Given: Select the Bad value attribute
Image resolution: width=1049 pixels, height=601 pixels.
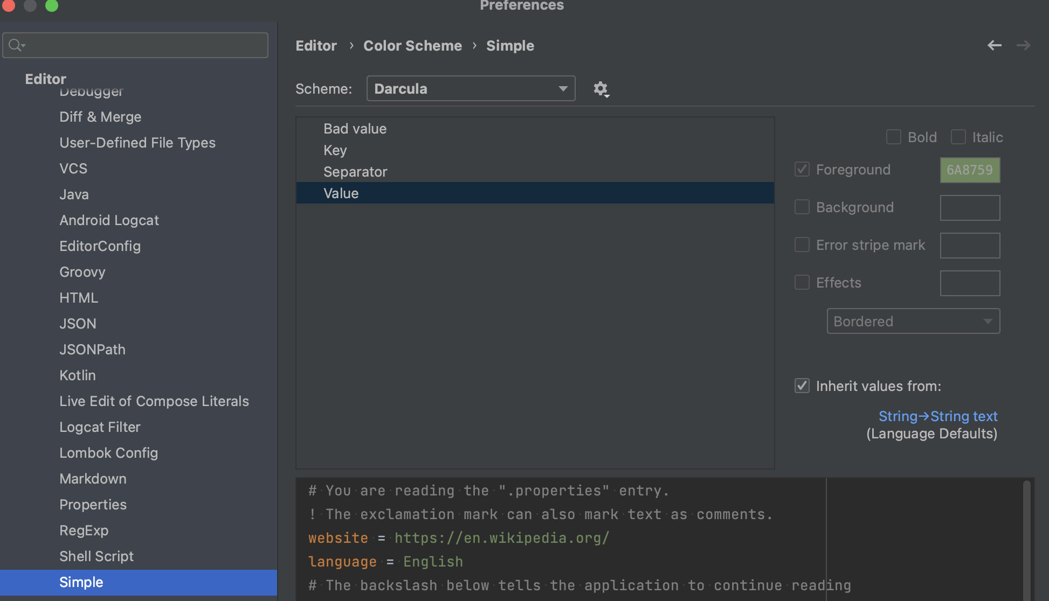Looking at the screenshot, I should 355,128.
